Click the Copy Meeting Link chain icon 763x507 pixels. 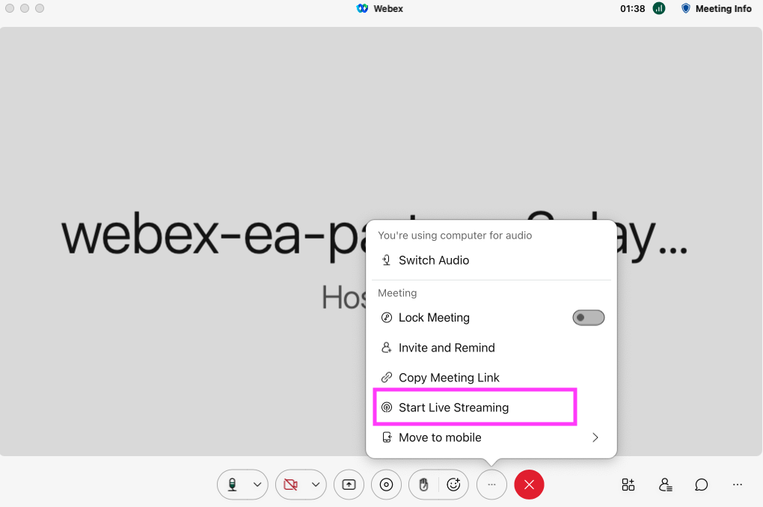coord(387,378)
